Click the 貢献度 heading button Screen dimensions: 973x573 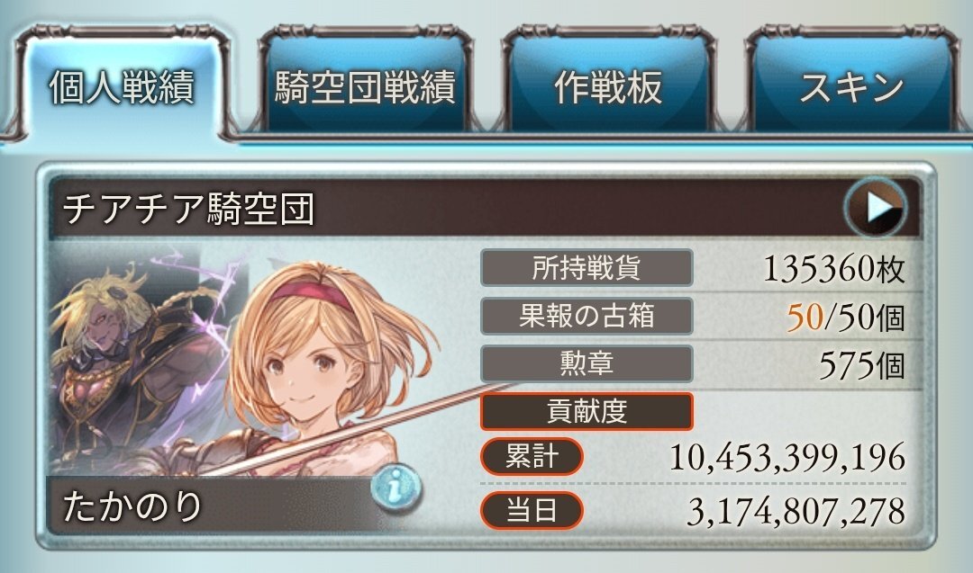click(x=587, y=411)
